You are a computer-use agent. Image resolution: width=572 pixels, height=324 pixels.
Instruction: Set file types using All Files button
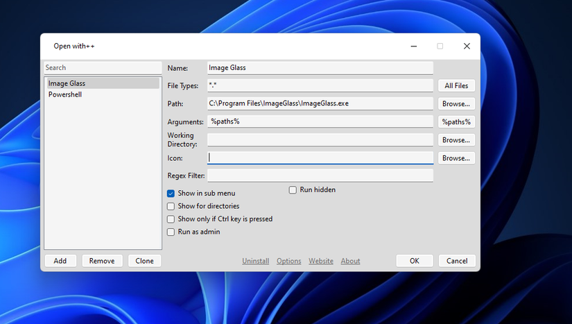click(456, 86)
